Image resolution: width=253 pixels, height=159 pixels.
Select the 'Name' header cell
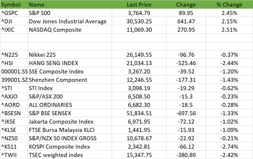[70, 4]
